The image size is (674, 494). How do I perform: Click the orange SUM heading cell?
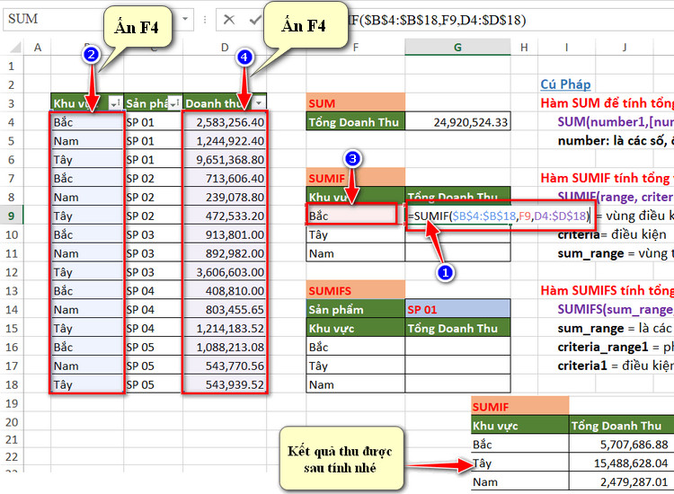(356, 103)
